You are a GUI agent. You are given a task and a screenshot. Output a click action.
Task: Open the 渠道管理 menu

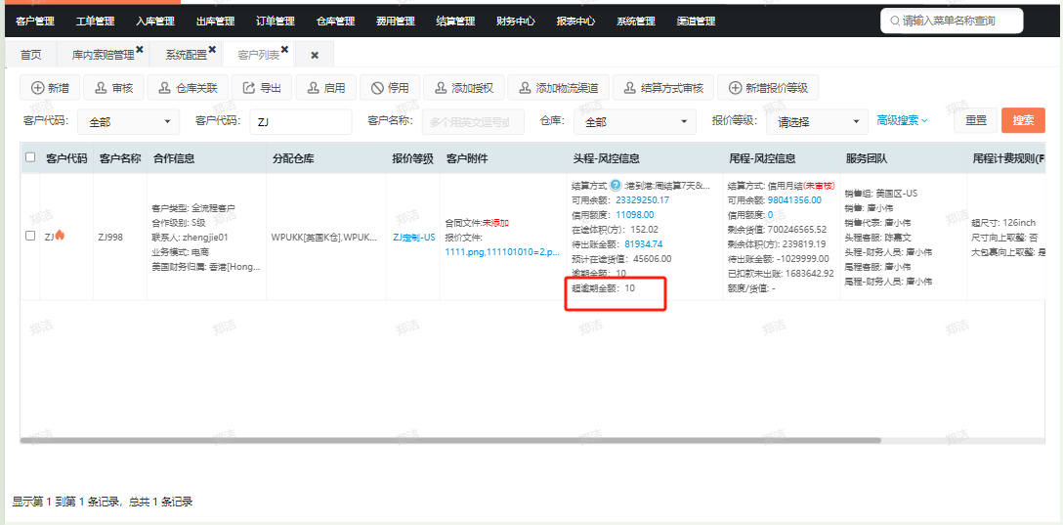[696, 22]
